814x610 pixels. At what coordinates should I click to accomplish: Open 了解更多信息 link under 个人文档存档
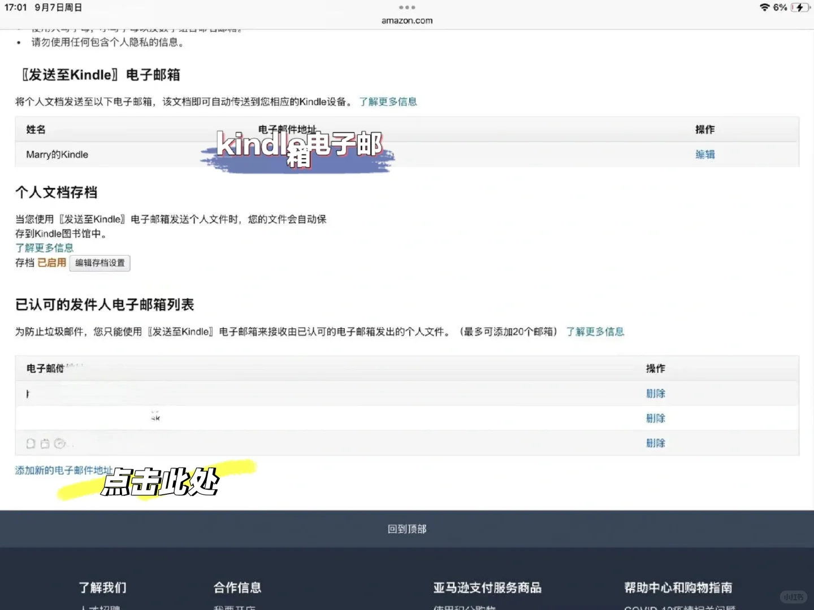point(44,248)
